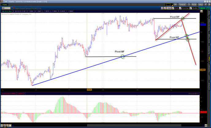Click the colored symbol link icon
211x128 pixels.
tap(14, 8)
